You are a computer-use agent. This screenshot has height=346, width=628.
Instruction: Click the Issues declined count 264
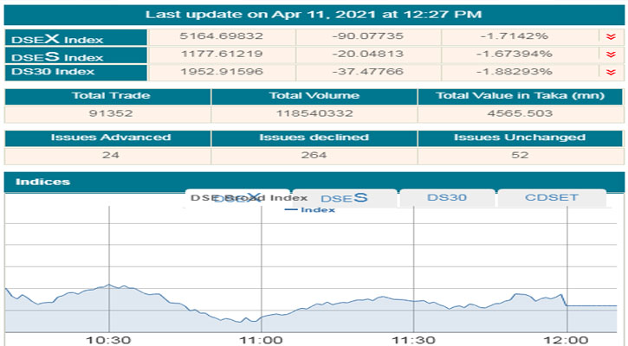point(314,156)
